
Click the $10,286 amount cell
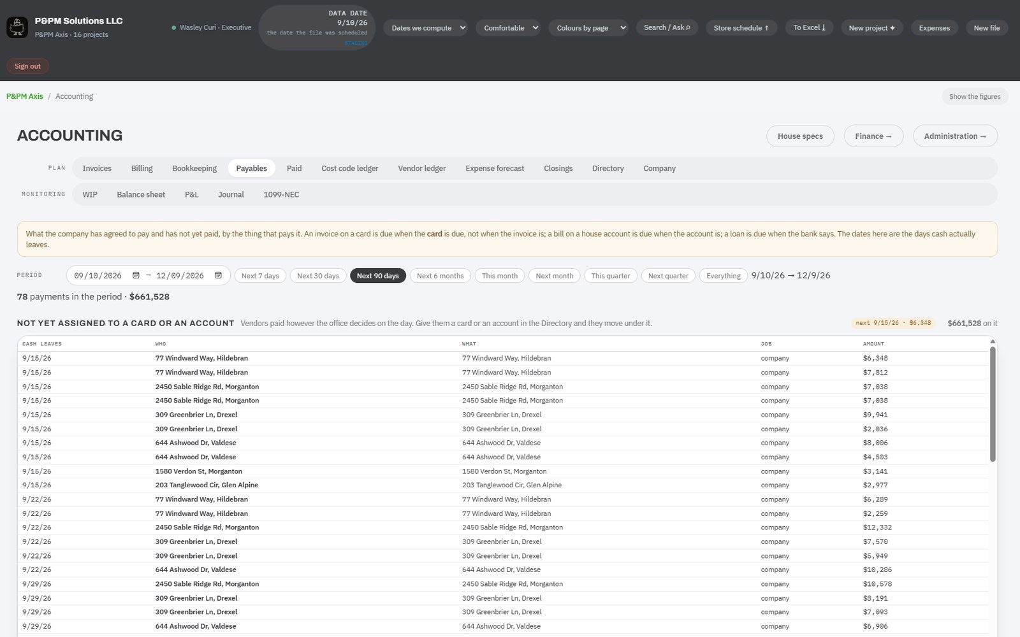(877, 569)
